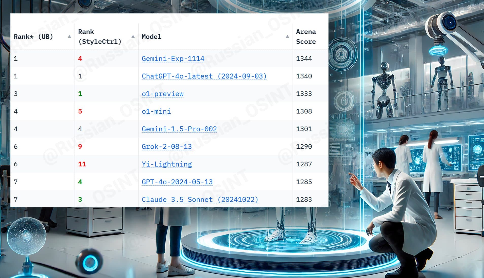Click the Arena Score column header
This screenshot has height=278, width=484.
click(306, 37)
